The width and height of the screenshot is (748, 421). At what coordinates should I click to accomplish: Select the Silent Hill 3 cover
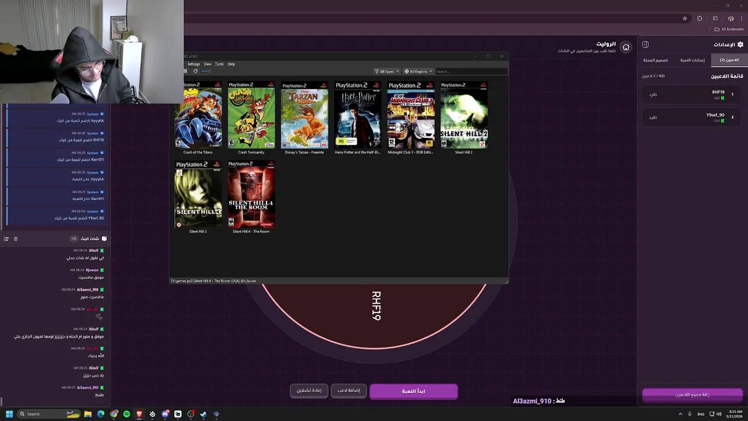click(x=198, y=194)
